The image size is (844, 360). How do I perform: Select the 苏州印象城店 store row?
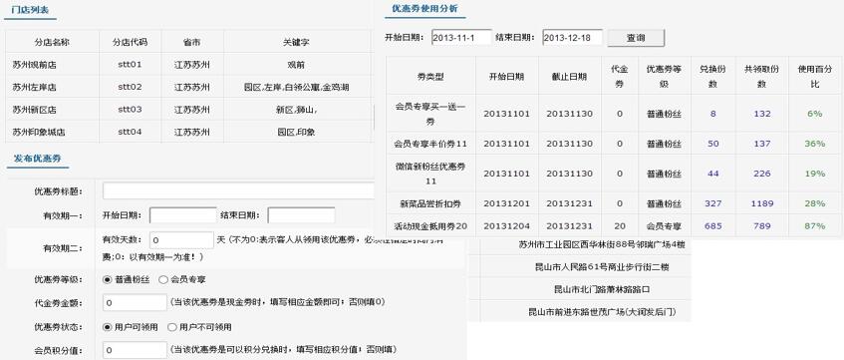(x=189, y=132)
